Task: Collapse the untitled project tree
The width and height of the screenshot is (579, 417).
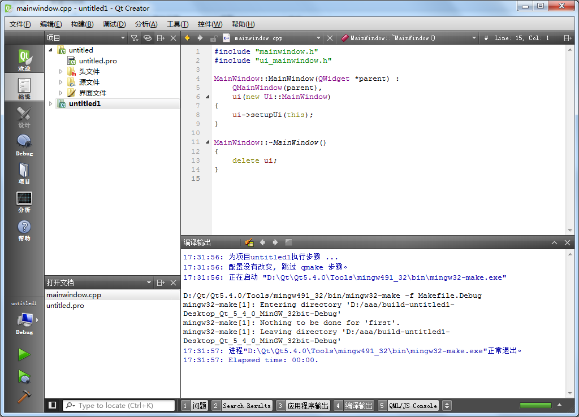Action: 51,50
